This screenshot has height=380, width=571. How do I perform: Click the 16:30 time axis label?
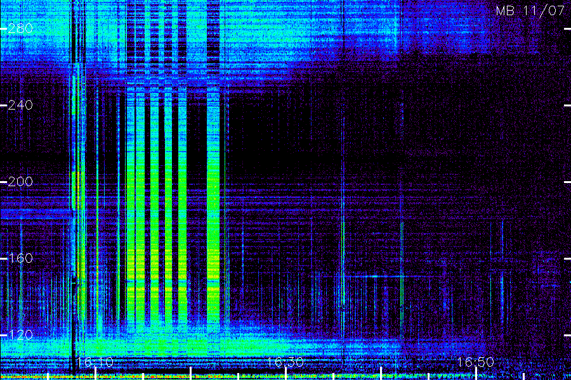pyautogui.click(x=285, y=362)
